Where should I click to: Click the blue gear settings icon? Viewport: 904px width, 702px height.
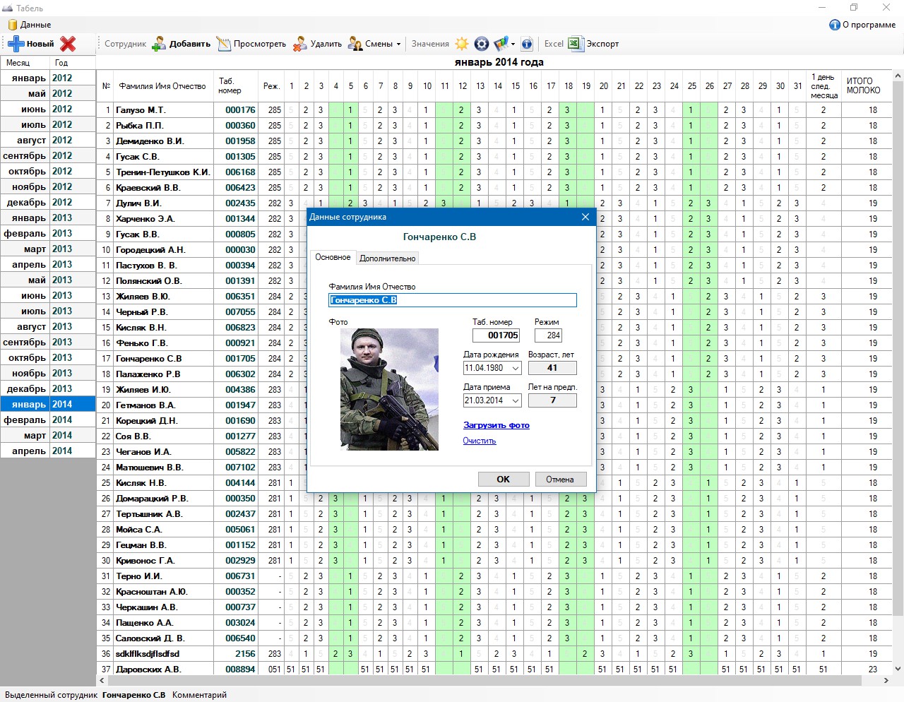tap(482, 44)
